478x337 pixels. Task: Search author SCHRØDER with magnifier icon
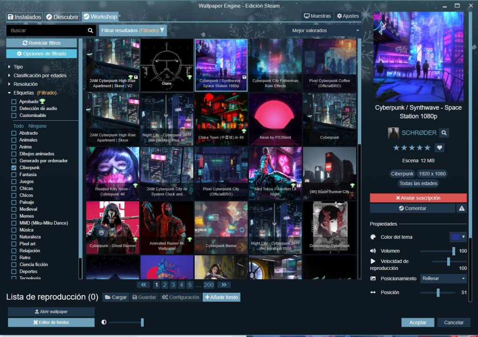444,133
